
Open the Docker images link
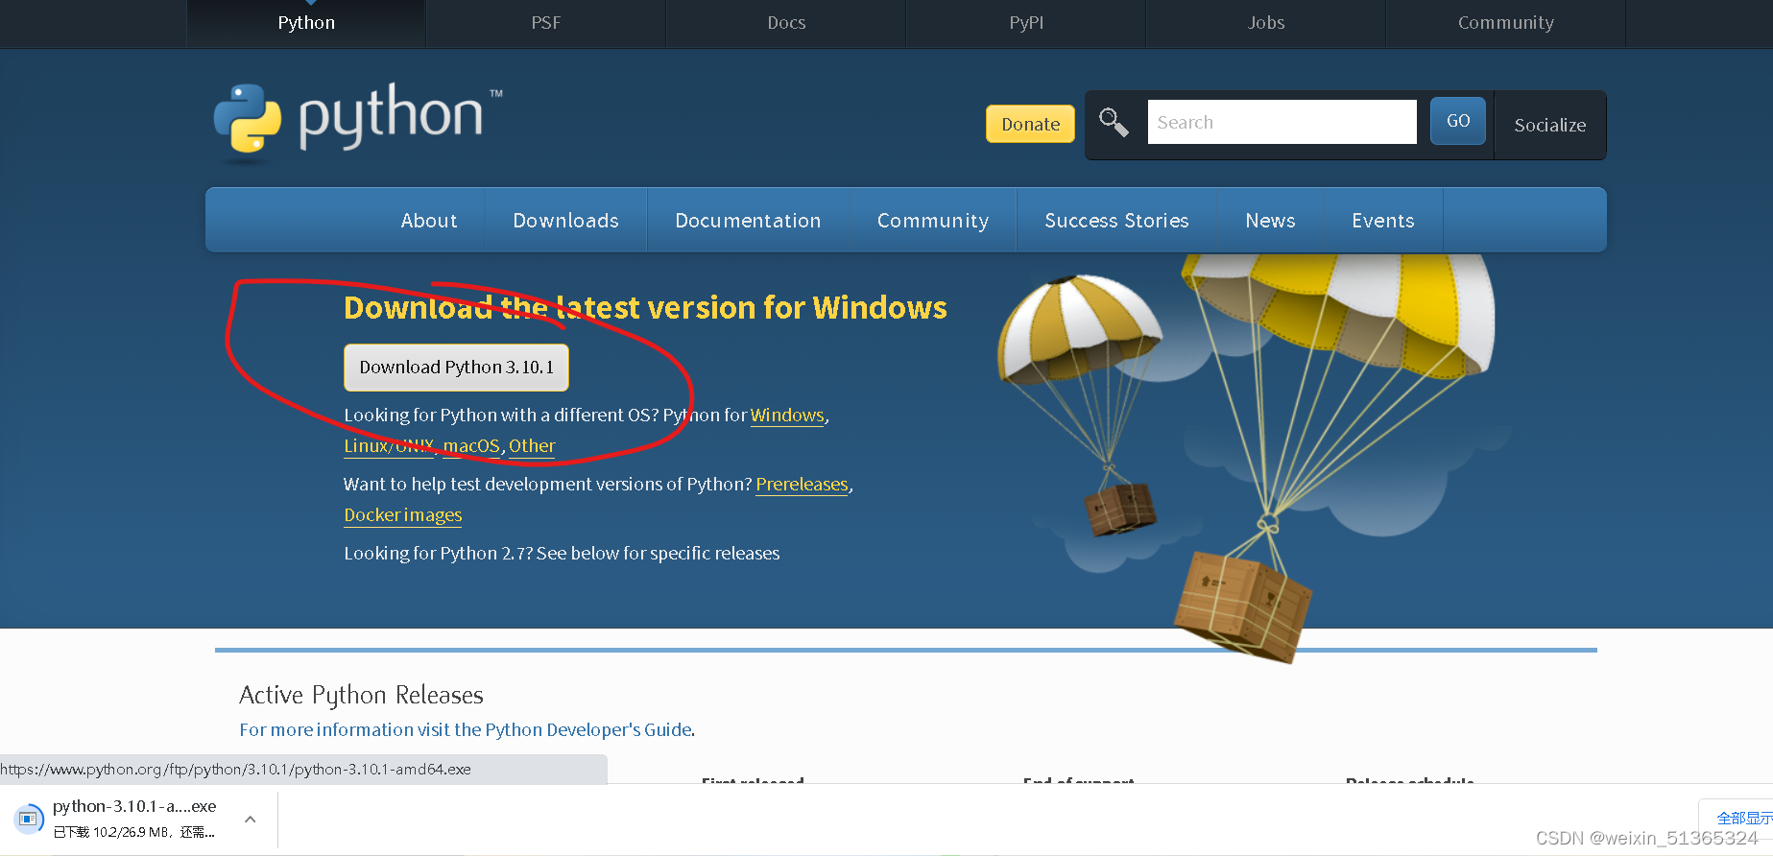coord(403,515)
